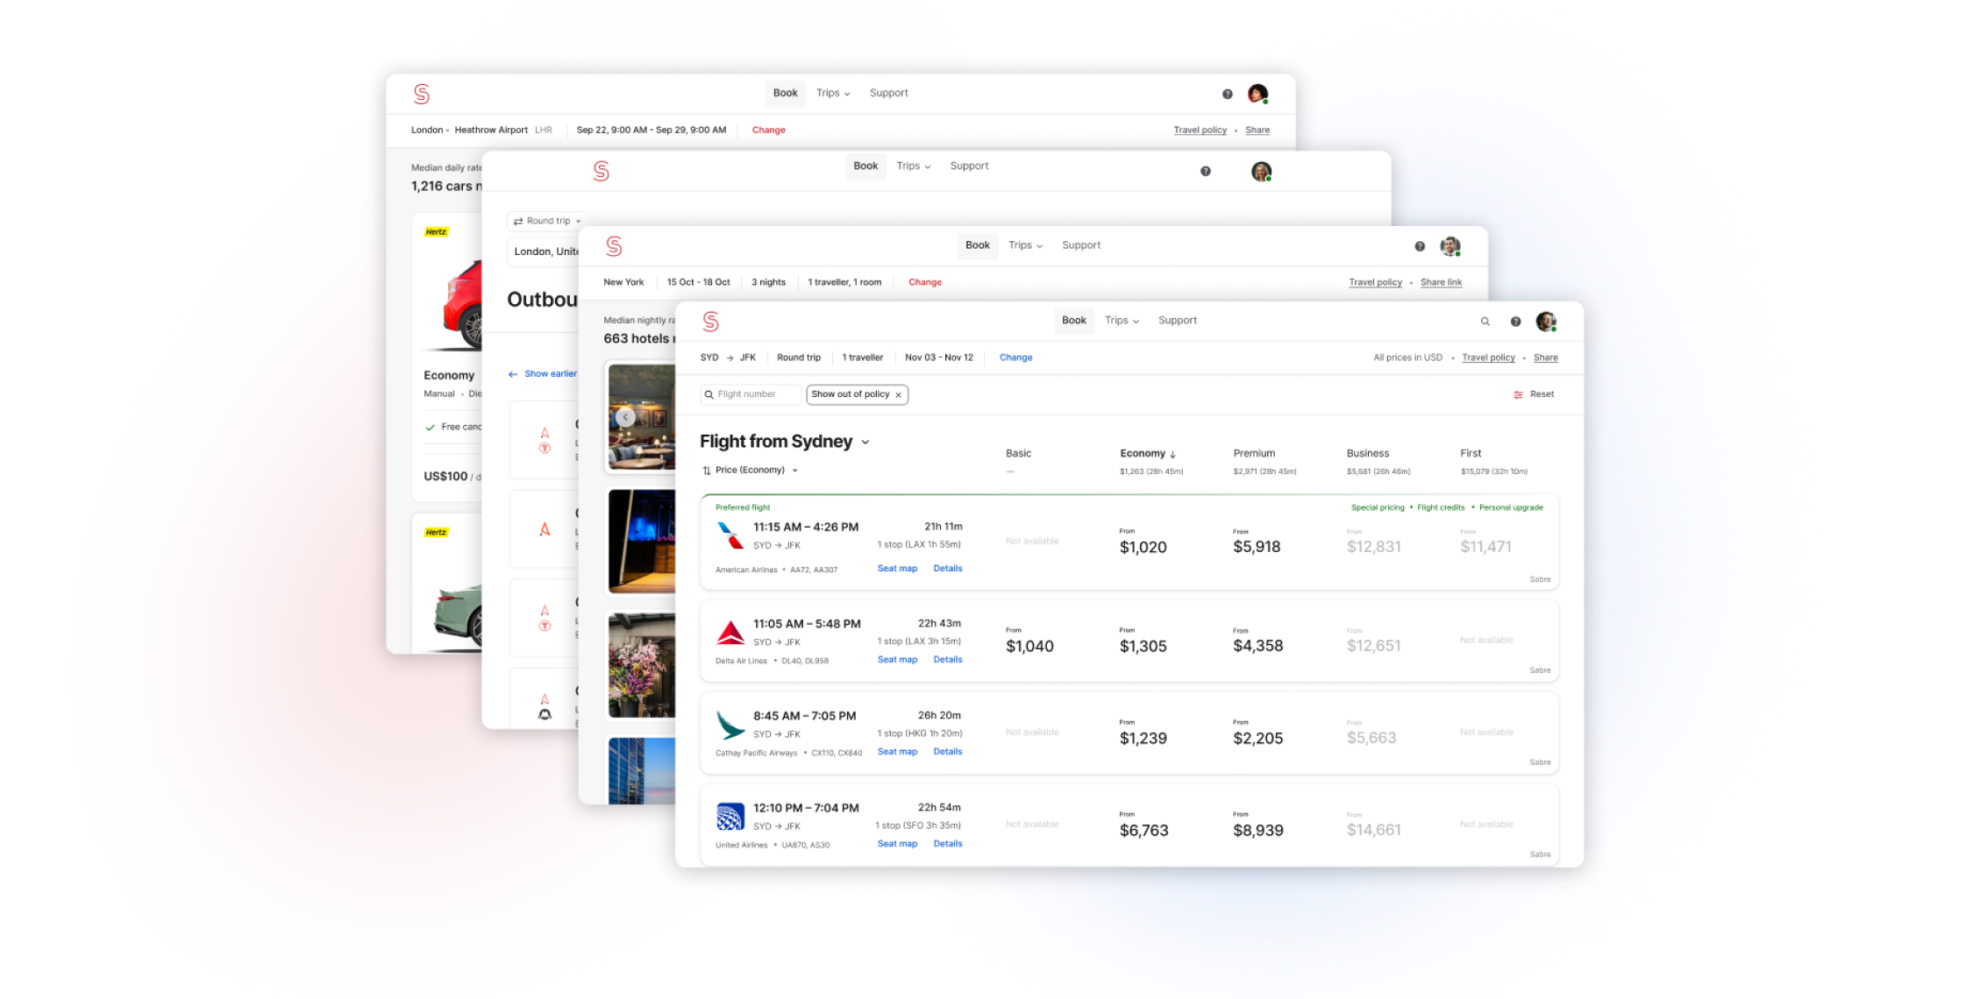Select Support tab in round trip window
The height and width of the screenshot is (999, 1973).
969,166
